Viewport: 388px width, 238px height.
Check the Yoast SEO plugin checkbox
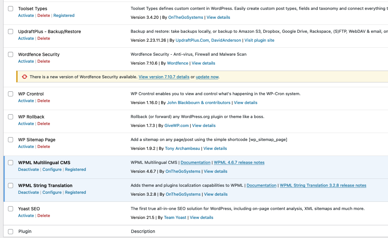point(11,209)
